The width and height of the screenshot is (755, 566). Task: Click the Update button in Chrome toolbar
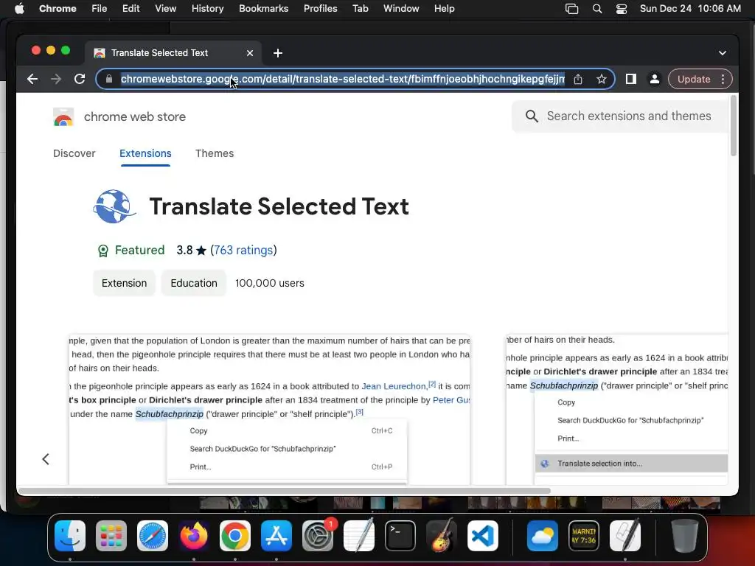pyautogui.click(x=694, y=79)
